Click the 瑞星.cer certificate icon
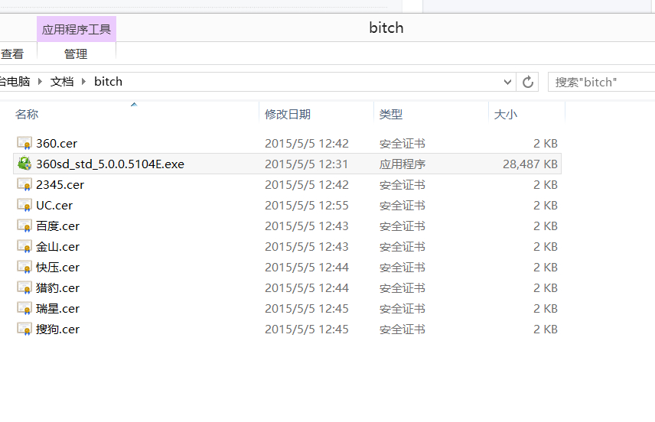The width and height of the screenshot is (655, 422). (x=24, y=308)
